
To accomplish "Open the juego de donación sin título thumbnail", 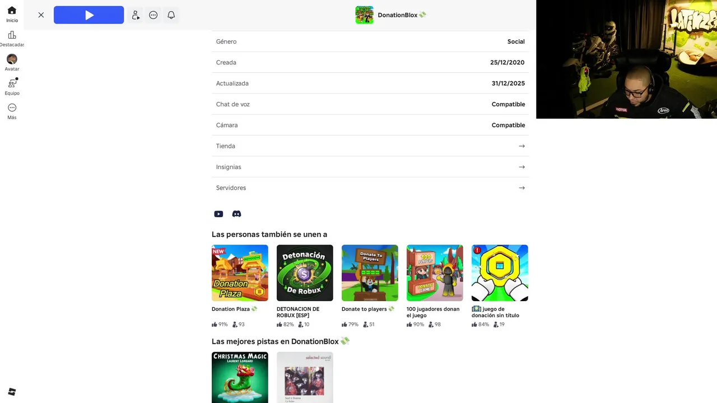I will click(x=500, y=273).
